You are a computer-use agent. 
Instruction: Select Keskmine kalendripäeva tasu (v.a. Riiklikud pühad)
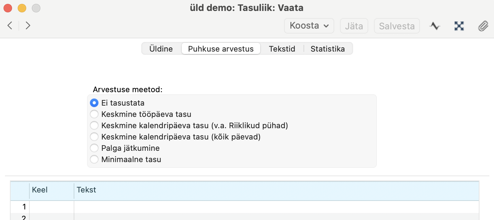tap(94, 126)
